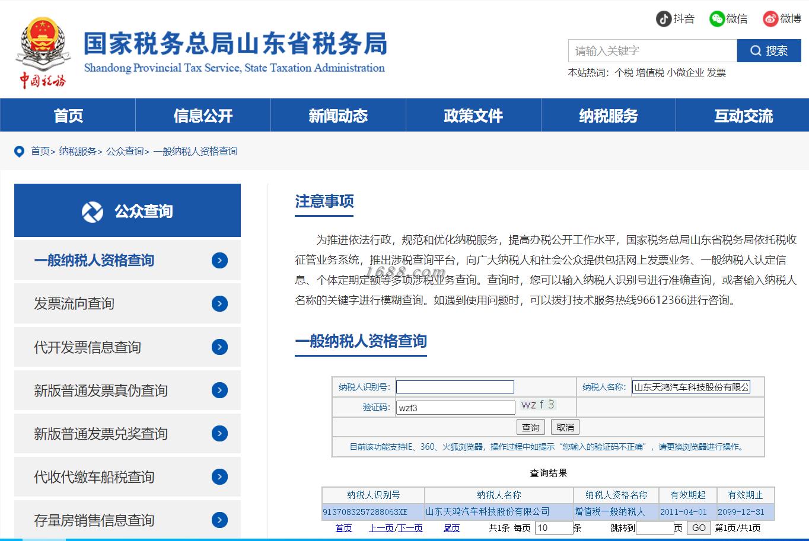Screen dimensions: 809x541
Task: Click breadcrumb link 纳税服务
Action: [x=78, y=151]
